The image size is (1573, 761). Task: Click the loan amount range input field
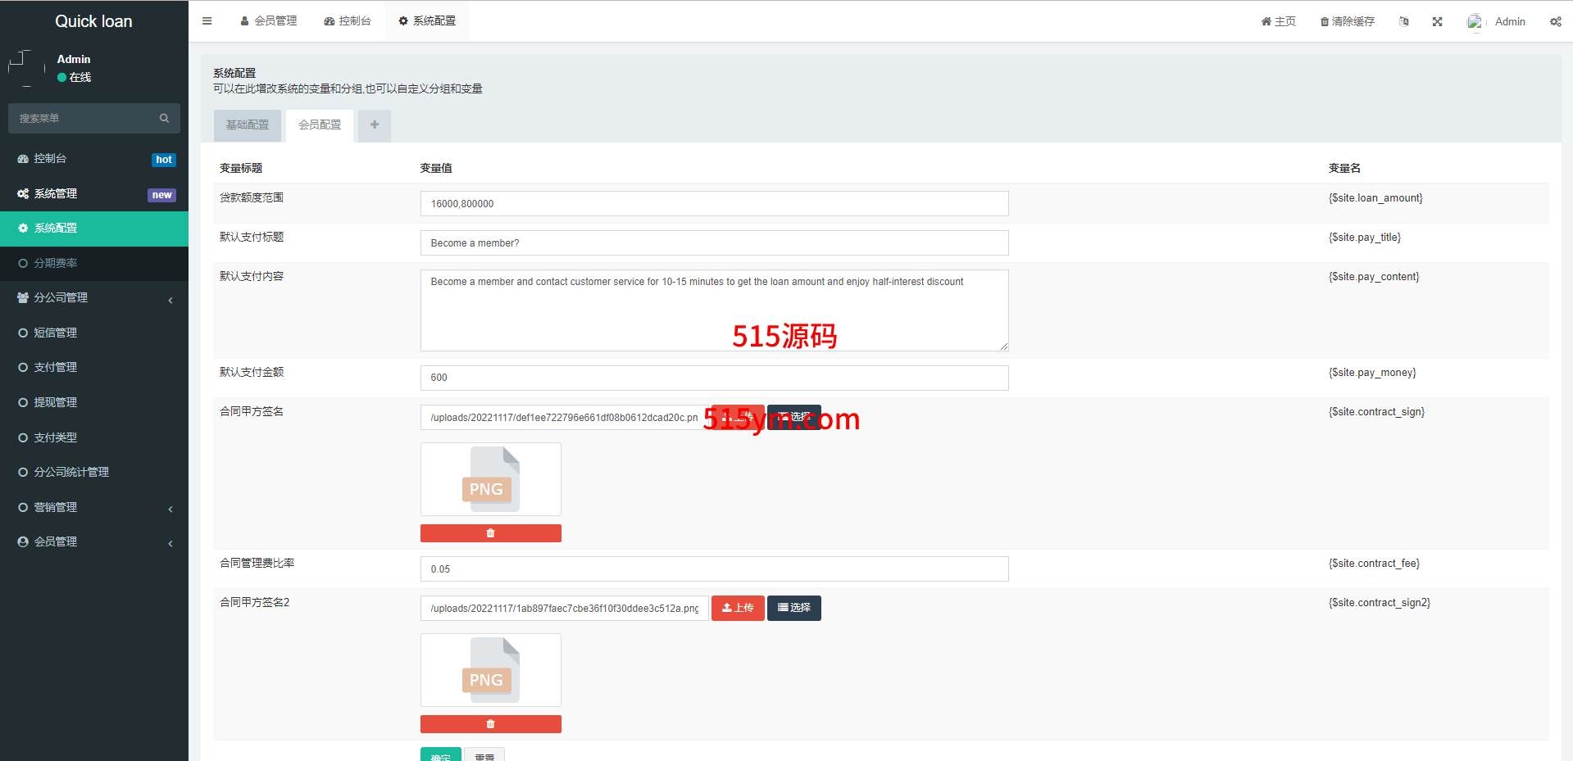714,204
